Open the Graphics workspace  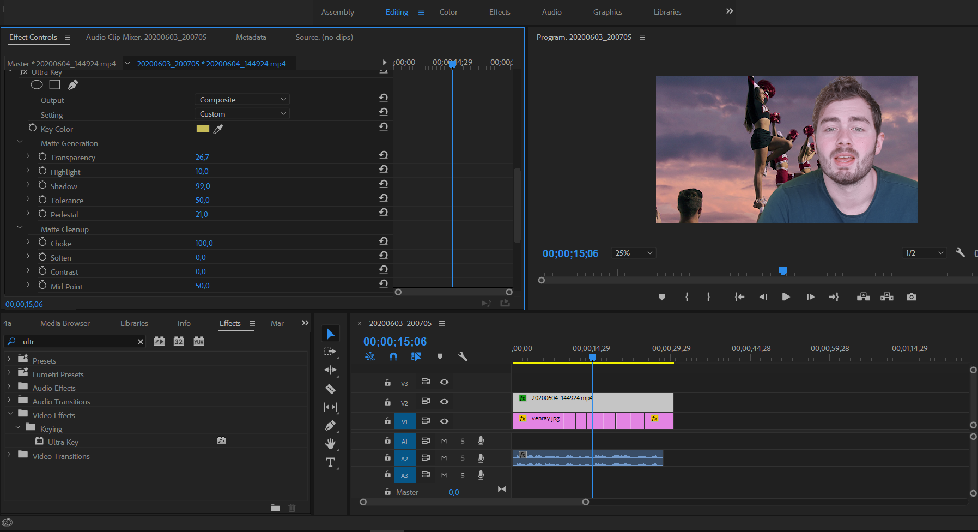click(608, 12)
